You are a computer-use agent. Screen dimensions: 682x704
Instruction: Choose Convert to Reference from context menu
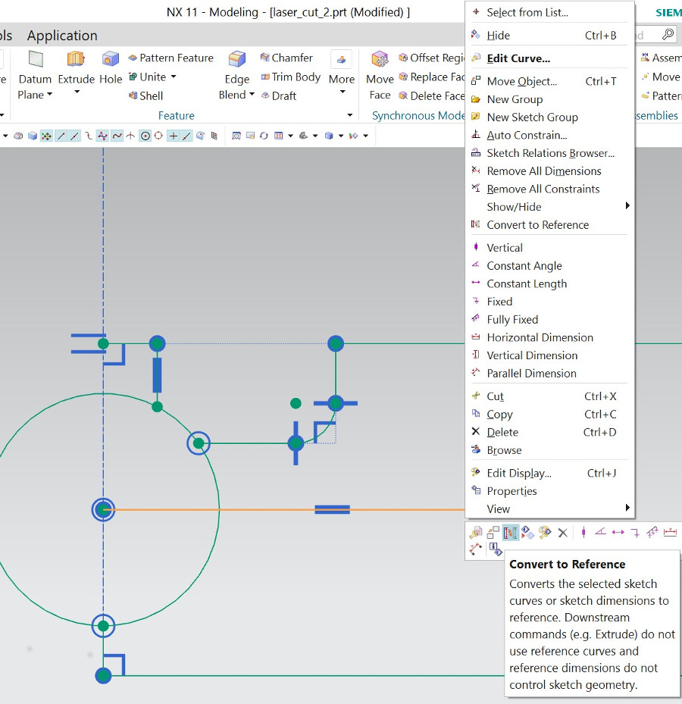(x=537, y=225)
